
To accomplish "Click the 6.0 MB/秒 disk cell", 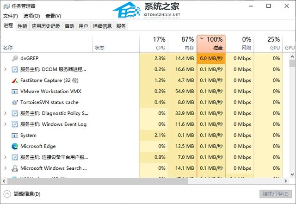I will 211,58.
